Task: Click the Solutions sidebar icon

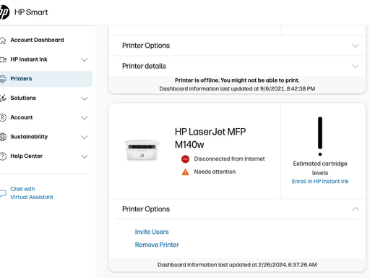Action: tap(3, 98)
